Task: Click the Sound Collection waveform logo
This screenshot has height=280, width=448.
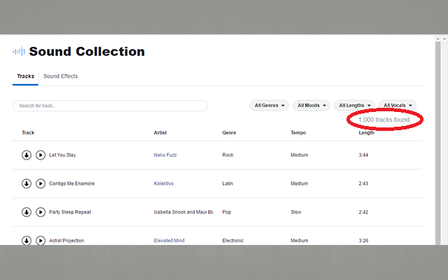Action: 19,52
